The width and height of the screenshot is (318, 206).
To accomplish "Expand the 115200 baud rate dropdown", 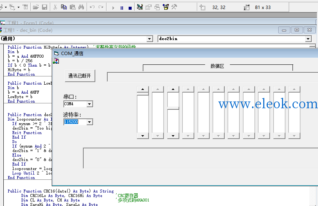I will click(89, 122).
